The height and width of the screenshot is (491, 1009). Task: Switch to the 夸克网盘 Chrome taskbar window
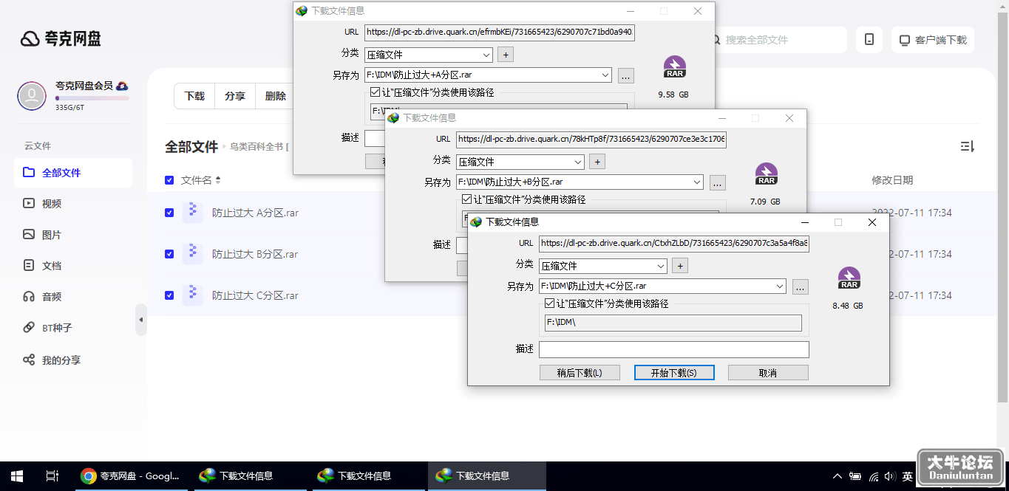[x=131, y=476]
